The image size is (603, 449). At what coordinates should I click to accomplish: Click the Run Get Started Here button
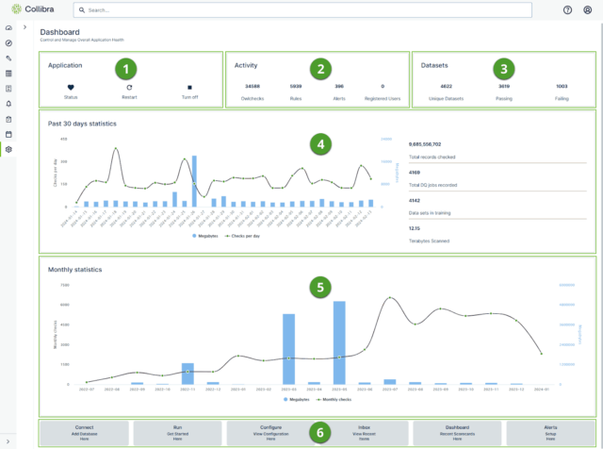pyautogui.click(x=177, y=433)
